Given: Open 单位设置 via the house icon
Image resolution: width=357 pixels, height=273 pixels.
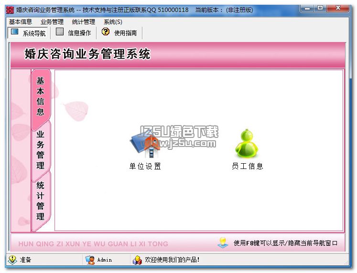Looking at the screenshot, I should tap(145, 144).
